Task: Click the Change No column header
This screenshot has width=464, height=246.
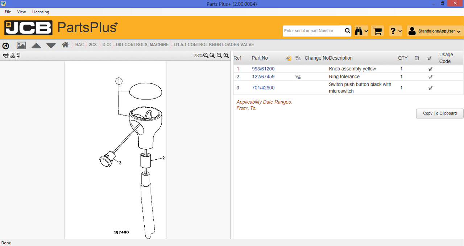Action: tap(316, 58)
